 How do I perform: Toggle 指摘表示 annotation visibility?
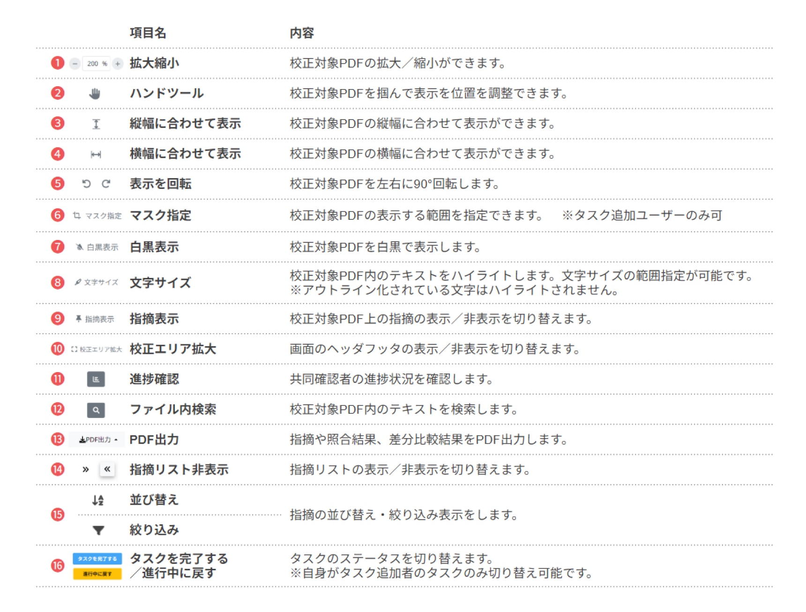coord(95,319)
